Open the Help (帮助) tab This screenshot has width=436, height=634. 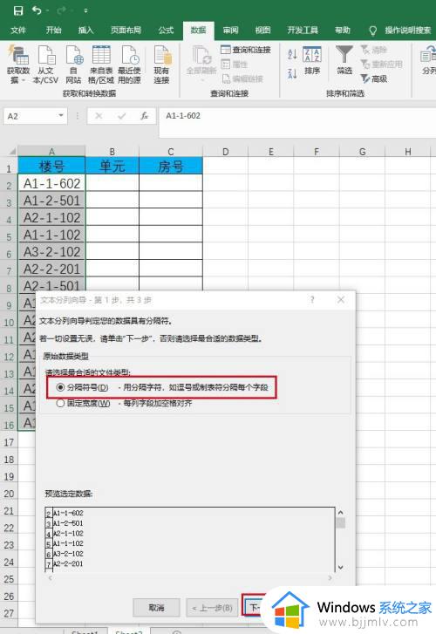click(x=342, y=31)
